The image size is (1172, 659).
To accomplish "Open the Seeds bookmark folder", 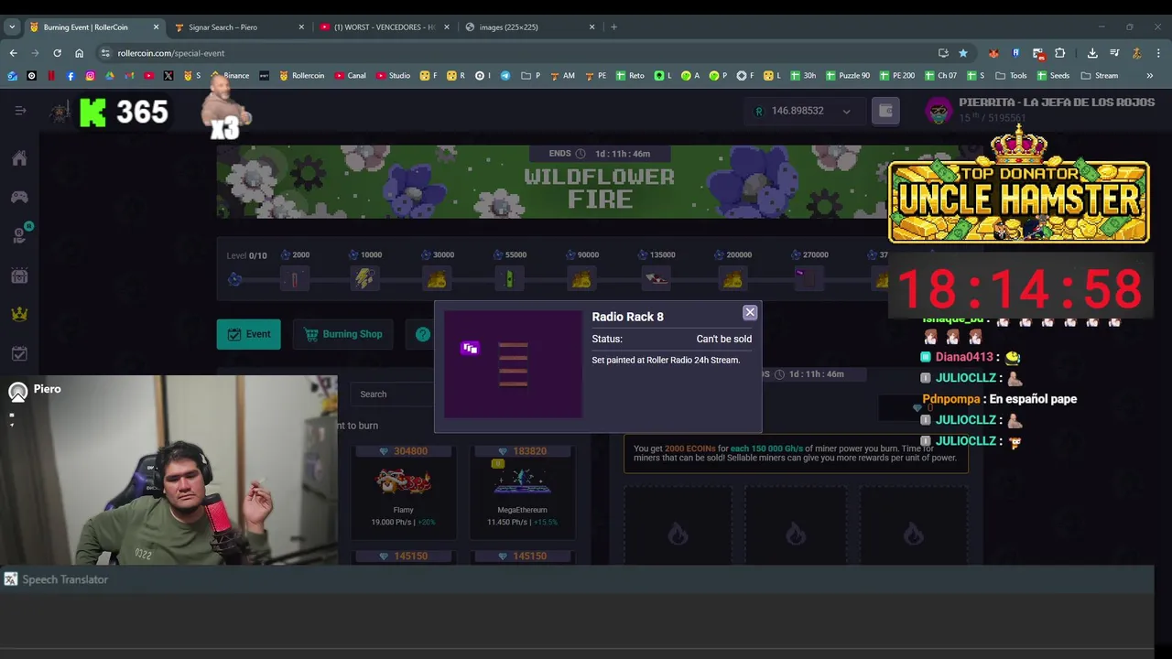I will click(1053, 75).
